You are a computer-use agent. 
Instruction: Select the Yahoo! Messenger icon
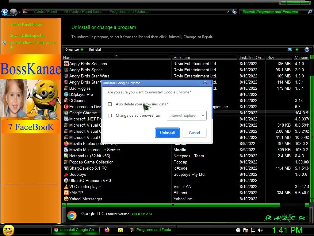point(66,199)
